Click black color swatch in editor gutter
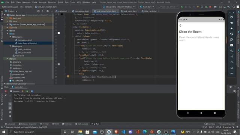This screenshot has height=135, width=240. 61,14
